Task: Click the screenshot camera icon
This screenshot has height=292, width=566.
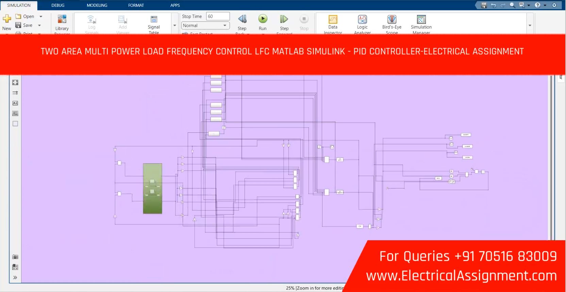Action: coord(15,257)
